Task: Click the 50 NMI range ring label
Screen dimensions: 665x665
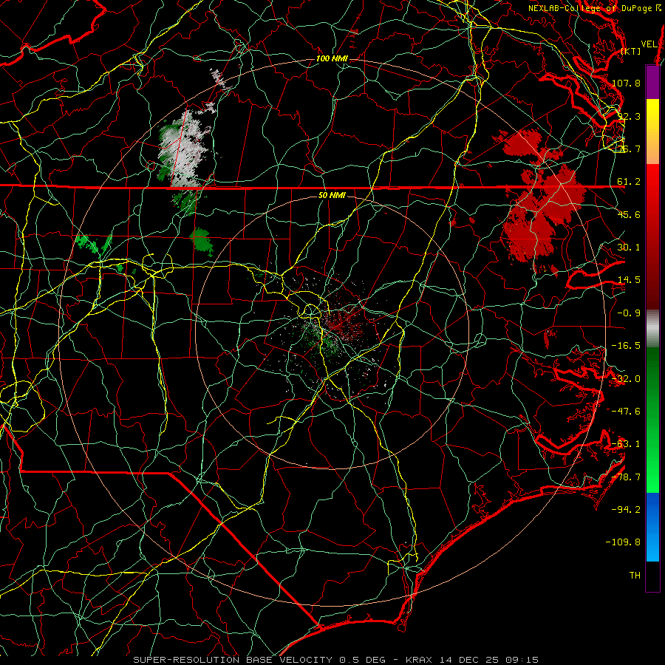Action: point(332,195)
